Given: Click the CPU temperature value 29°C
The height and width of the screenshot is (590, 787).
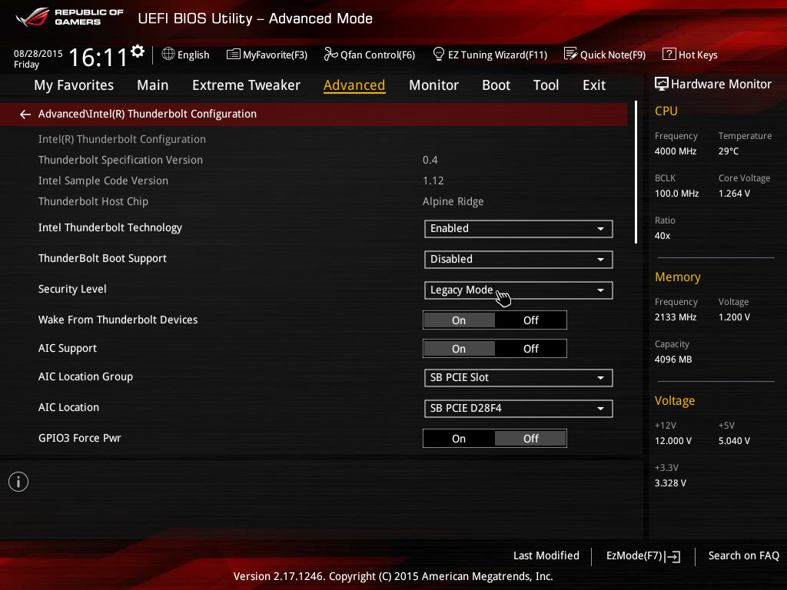Looking at the screenshot, I should [729, 151].
